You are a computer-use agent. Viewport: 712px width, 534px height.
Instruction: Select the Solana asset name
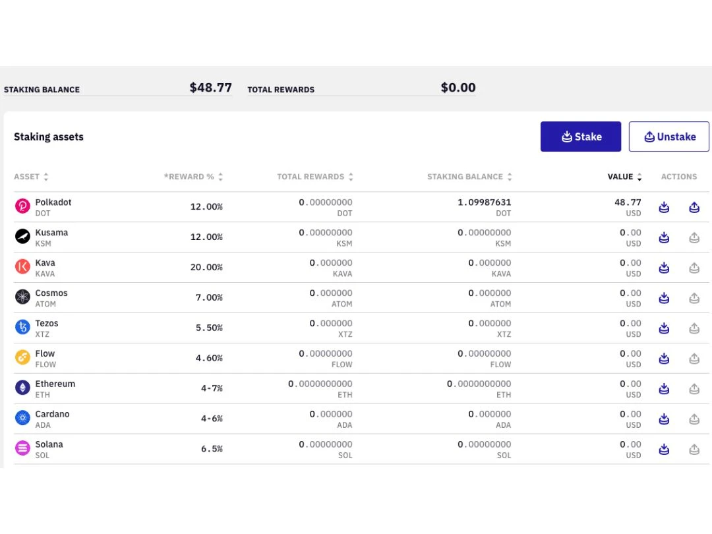pos(49,444)
